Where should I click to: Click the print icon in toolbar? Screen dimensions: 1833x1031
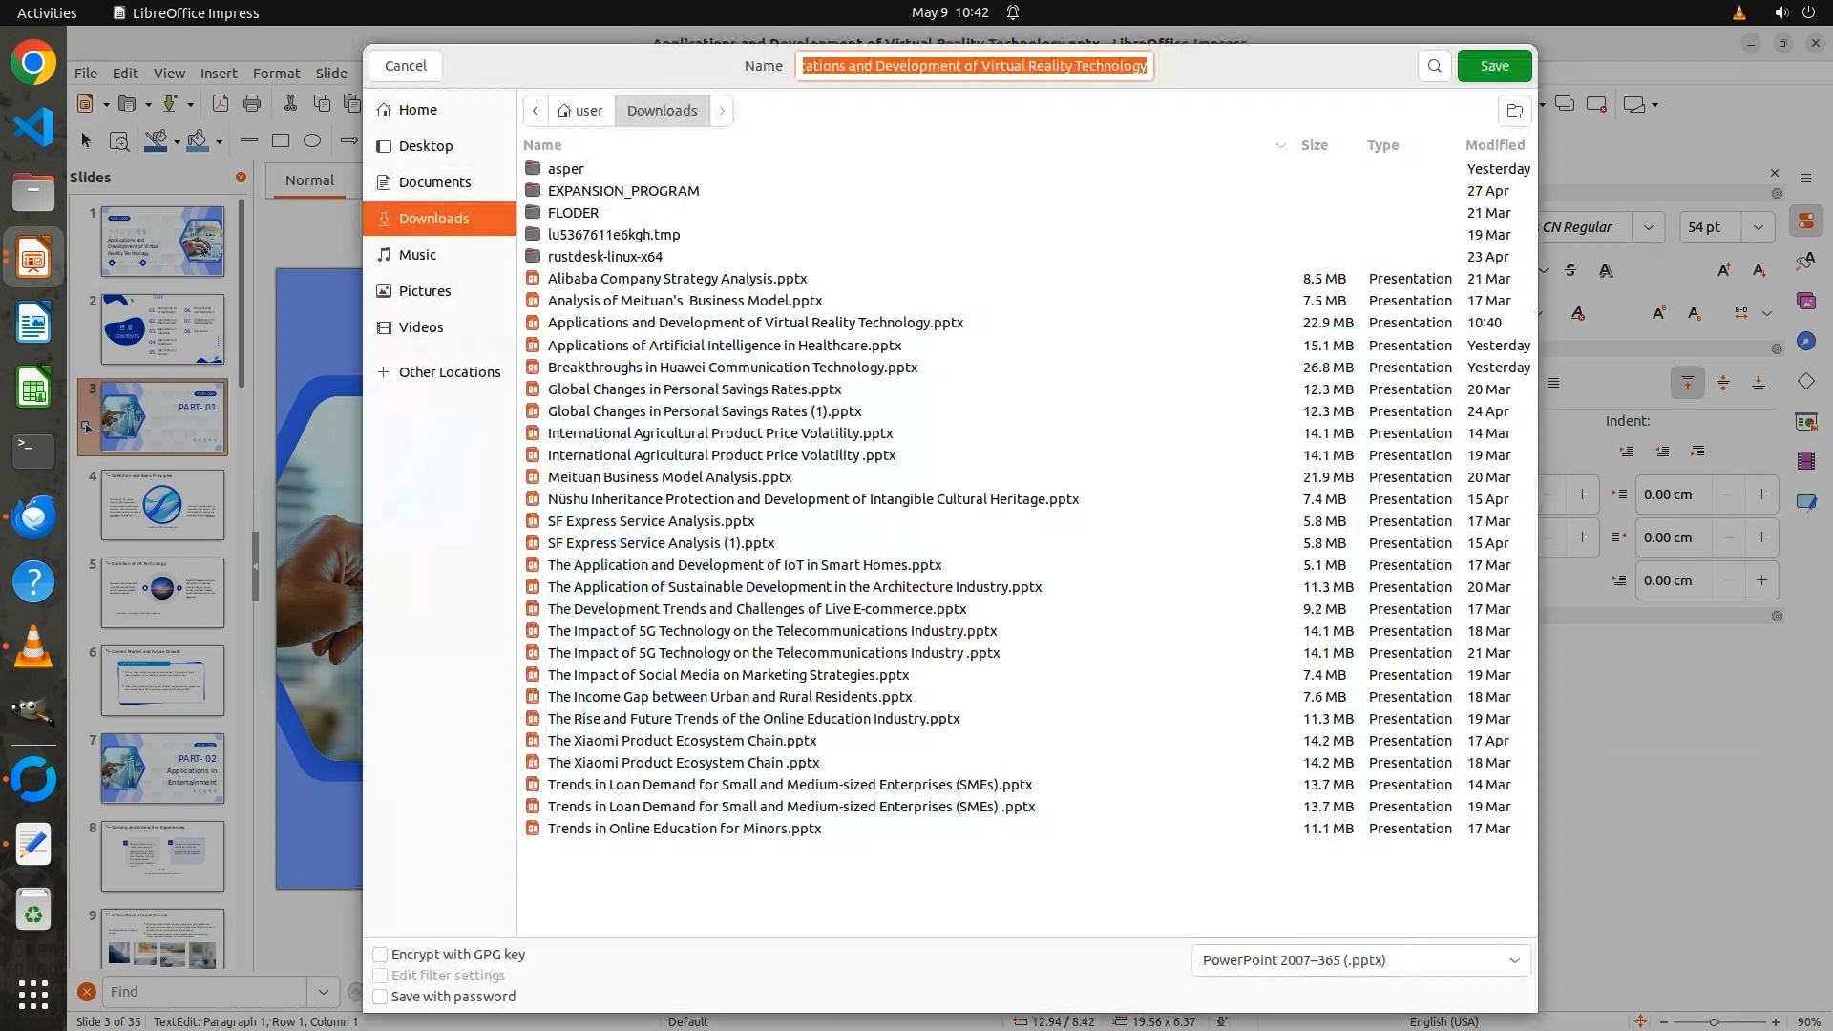pyautogui.click(x=252, y=103)
